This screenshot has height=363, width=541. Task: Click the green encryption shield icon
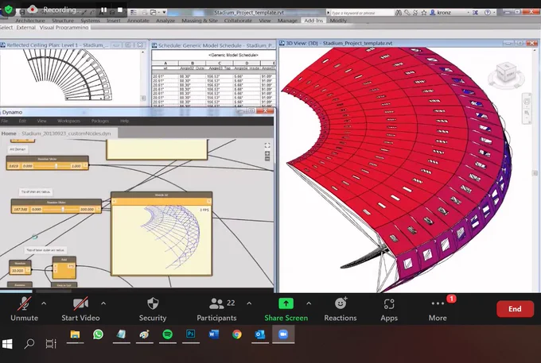(8, 10)
